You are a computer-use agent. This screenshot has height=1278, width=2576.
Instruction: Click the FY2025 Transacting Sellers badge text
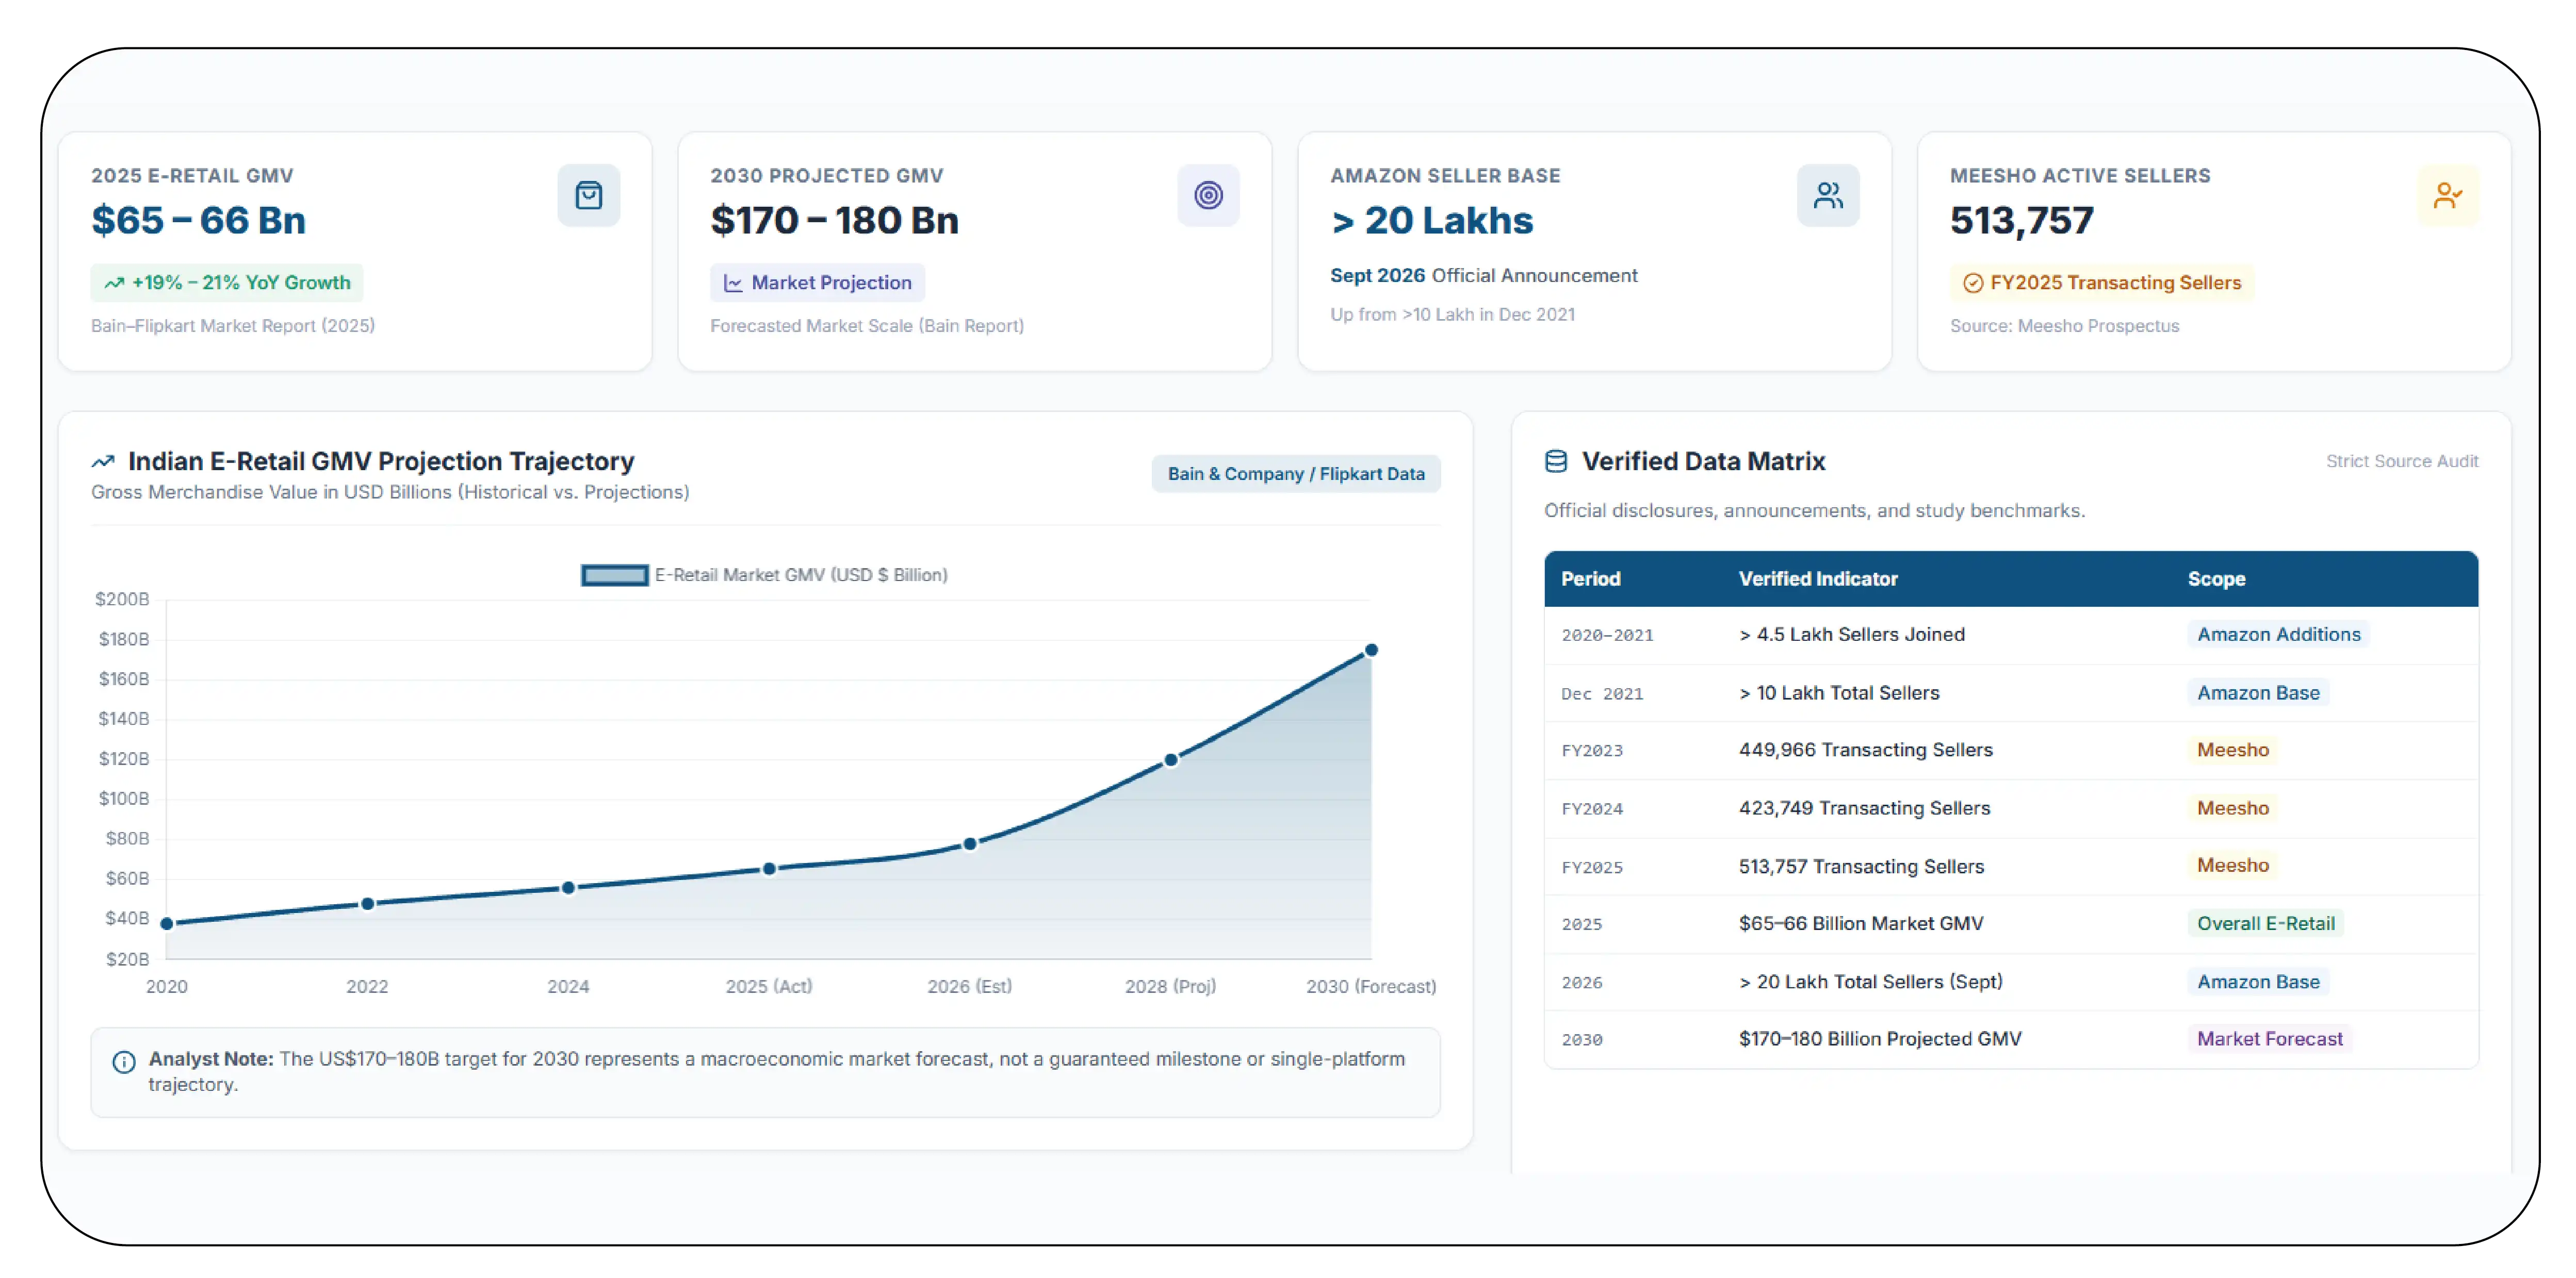point(2115,283)
